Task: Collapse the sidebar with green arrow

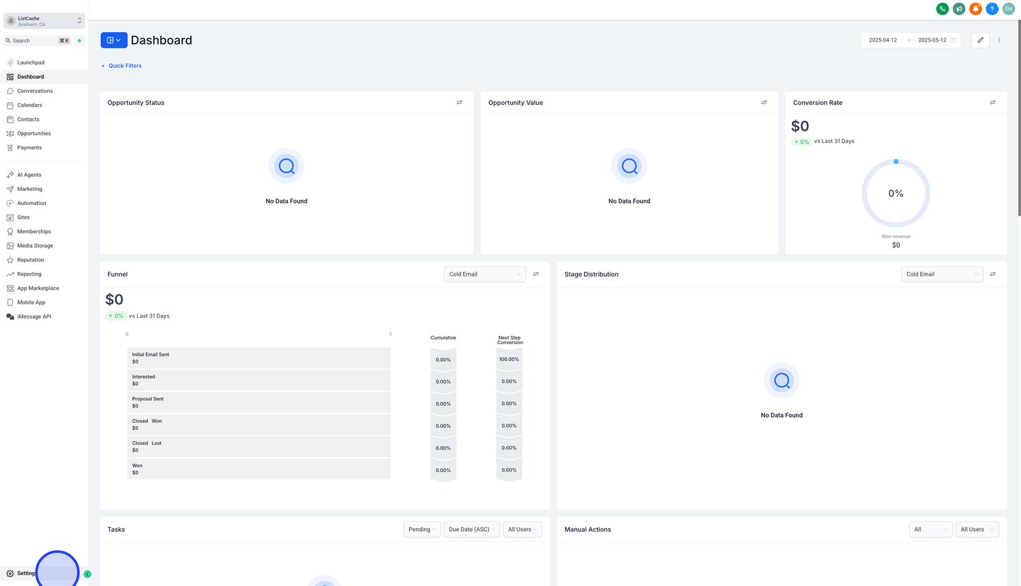Action: 87,574
